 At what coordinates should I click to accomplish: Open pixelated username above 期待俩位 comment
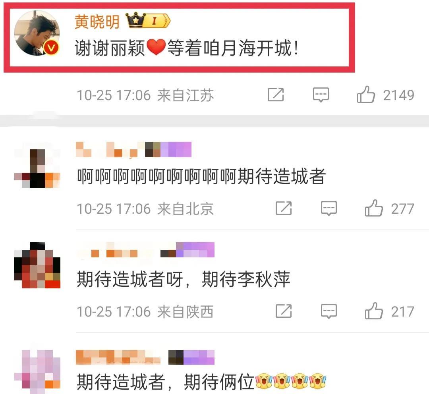pyautogui.click(x=145, y=357)
